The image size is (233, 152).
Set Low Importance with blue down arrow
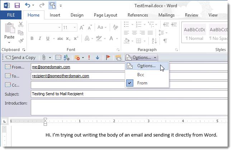tap(98, 57)
